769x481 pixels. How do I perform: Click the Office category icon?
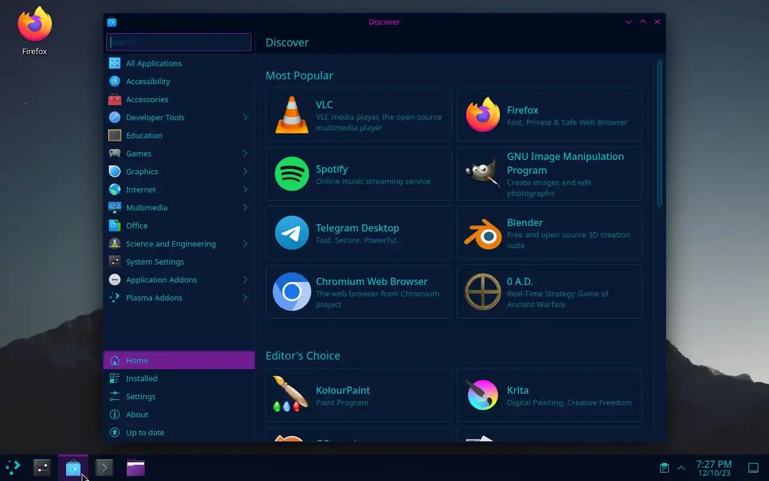115,225
